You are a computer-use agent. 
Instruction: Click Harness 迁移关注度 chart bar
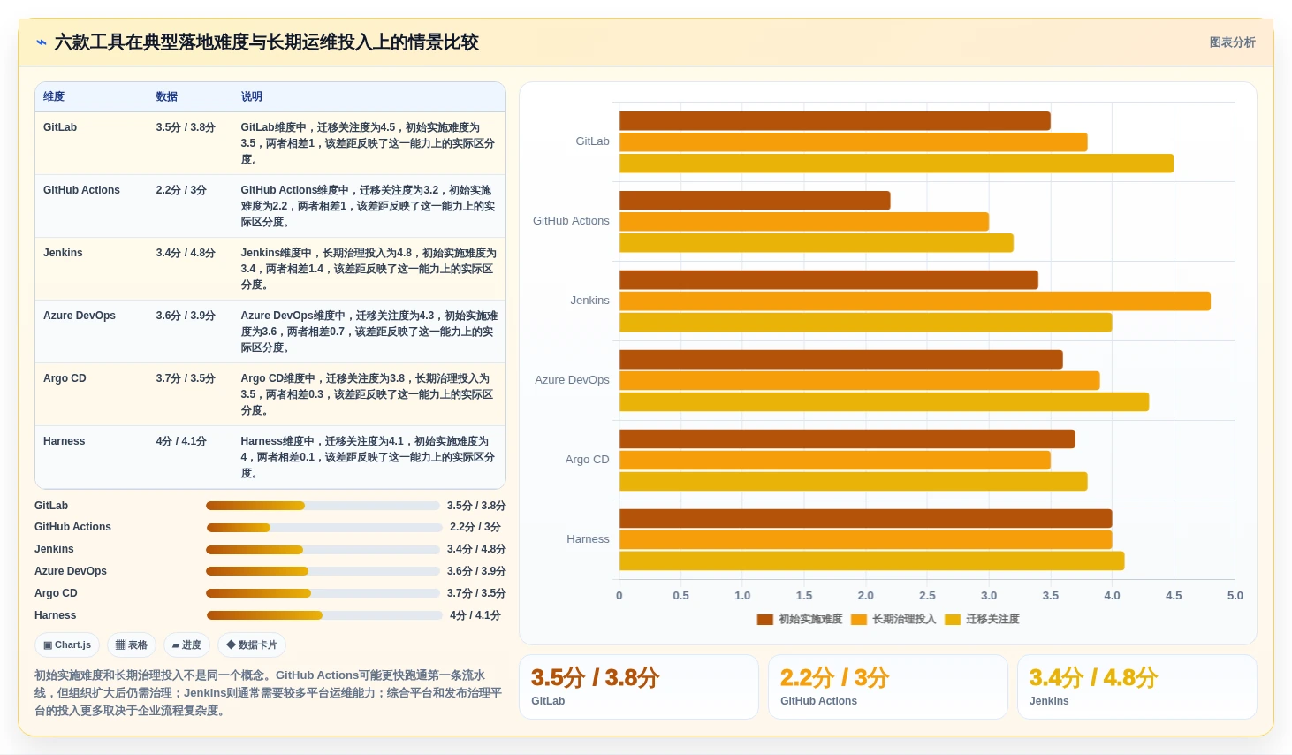coord(871,561)
